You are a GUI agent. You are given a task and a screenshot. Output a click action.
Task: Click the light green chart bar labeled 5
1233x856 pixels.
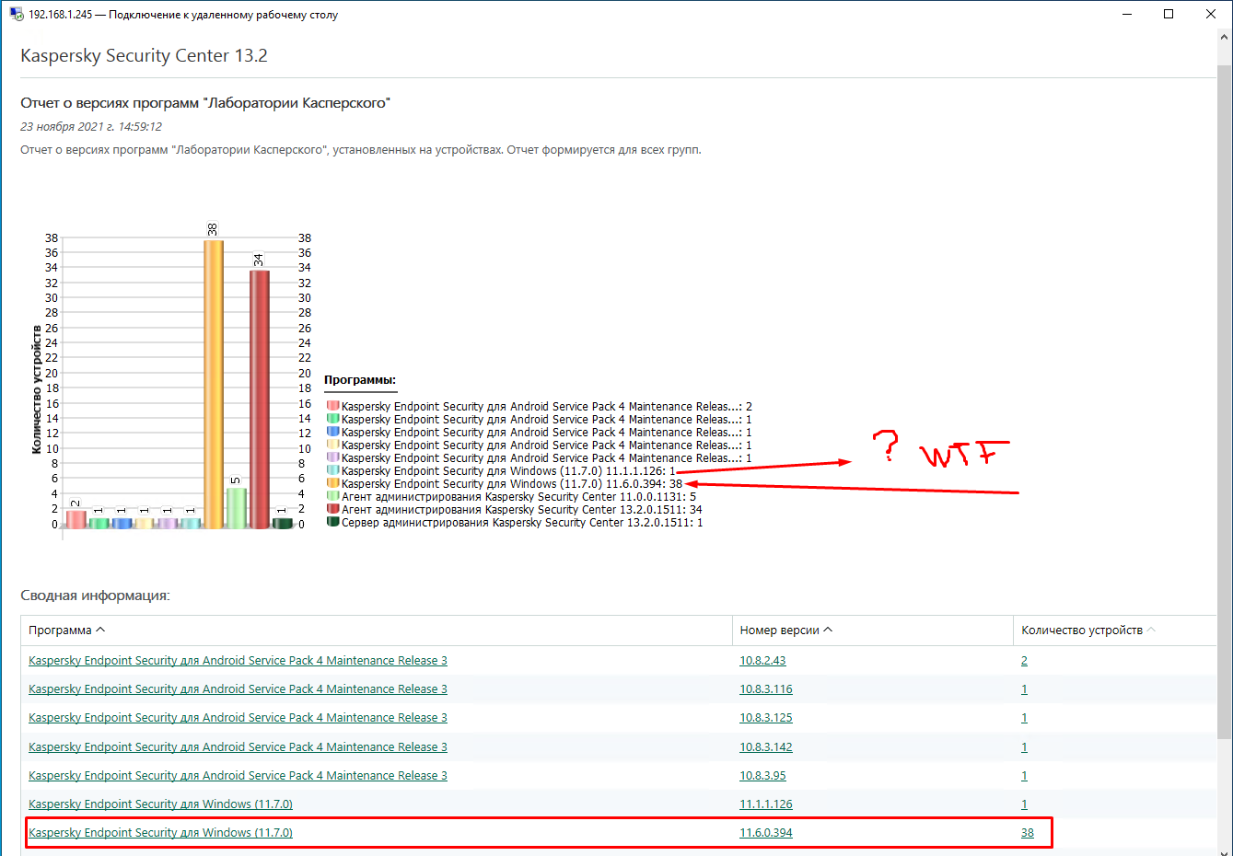click(237, 508)
